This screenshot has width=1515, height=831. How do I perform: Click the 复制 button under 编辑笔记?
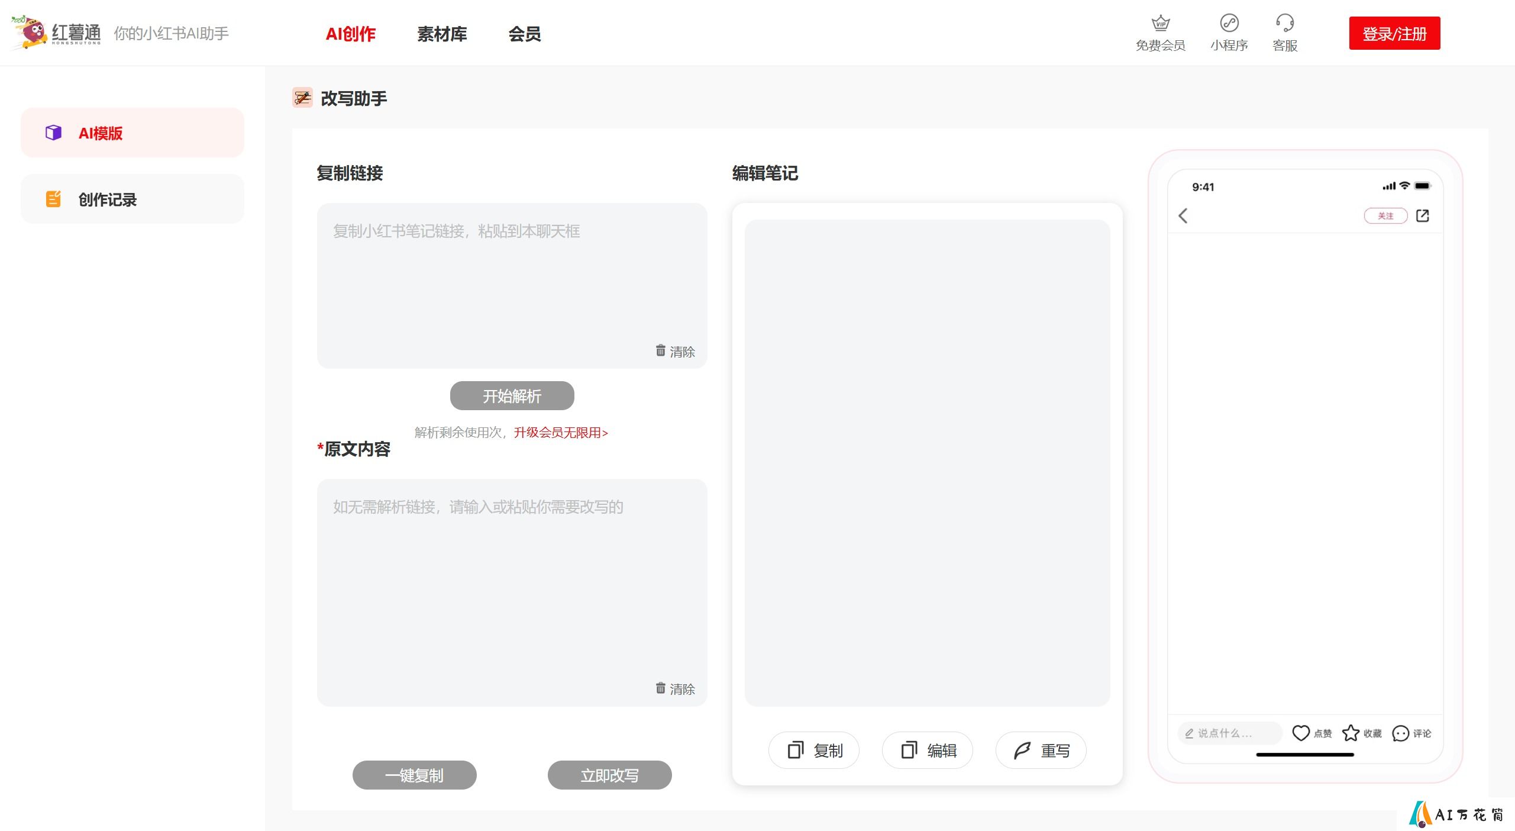click(814, 750)
